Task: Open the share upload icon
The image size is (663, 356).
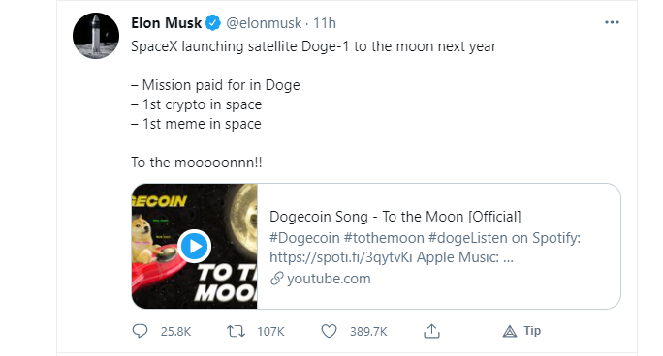Action: [431, 331]
